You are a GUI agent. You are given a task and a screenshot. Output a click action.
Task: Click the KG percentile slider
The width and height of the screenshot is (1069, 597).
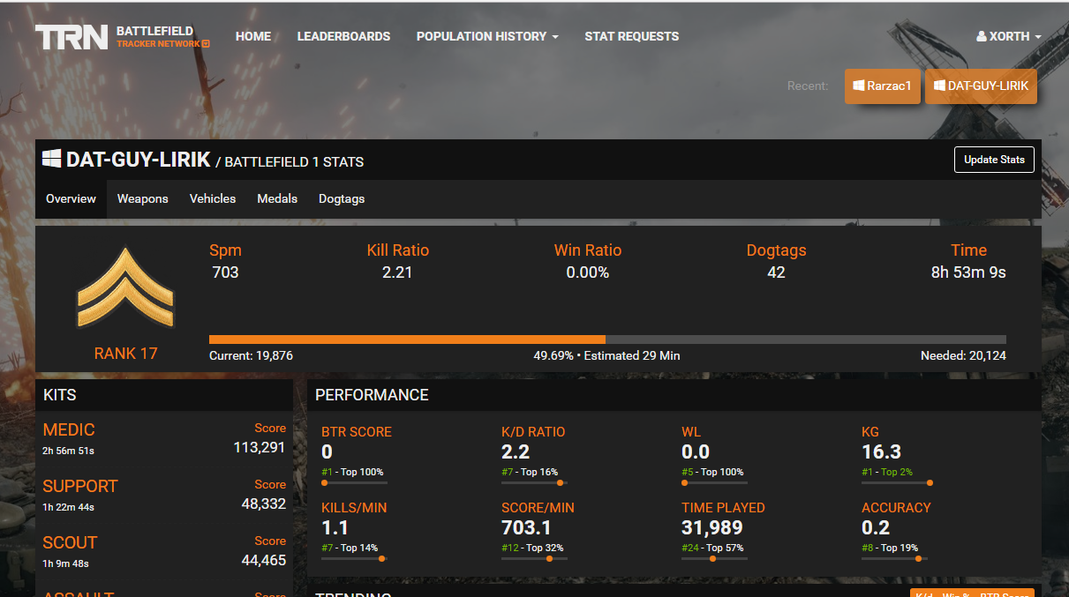pyautogui.click(x=895, y=482)
